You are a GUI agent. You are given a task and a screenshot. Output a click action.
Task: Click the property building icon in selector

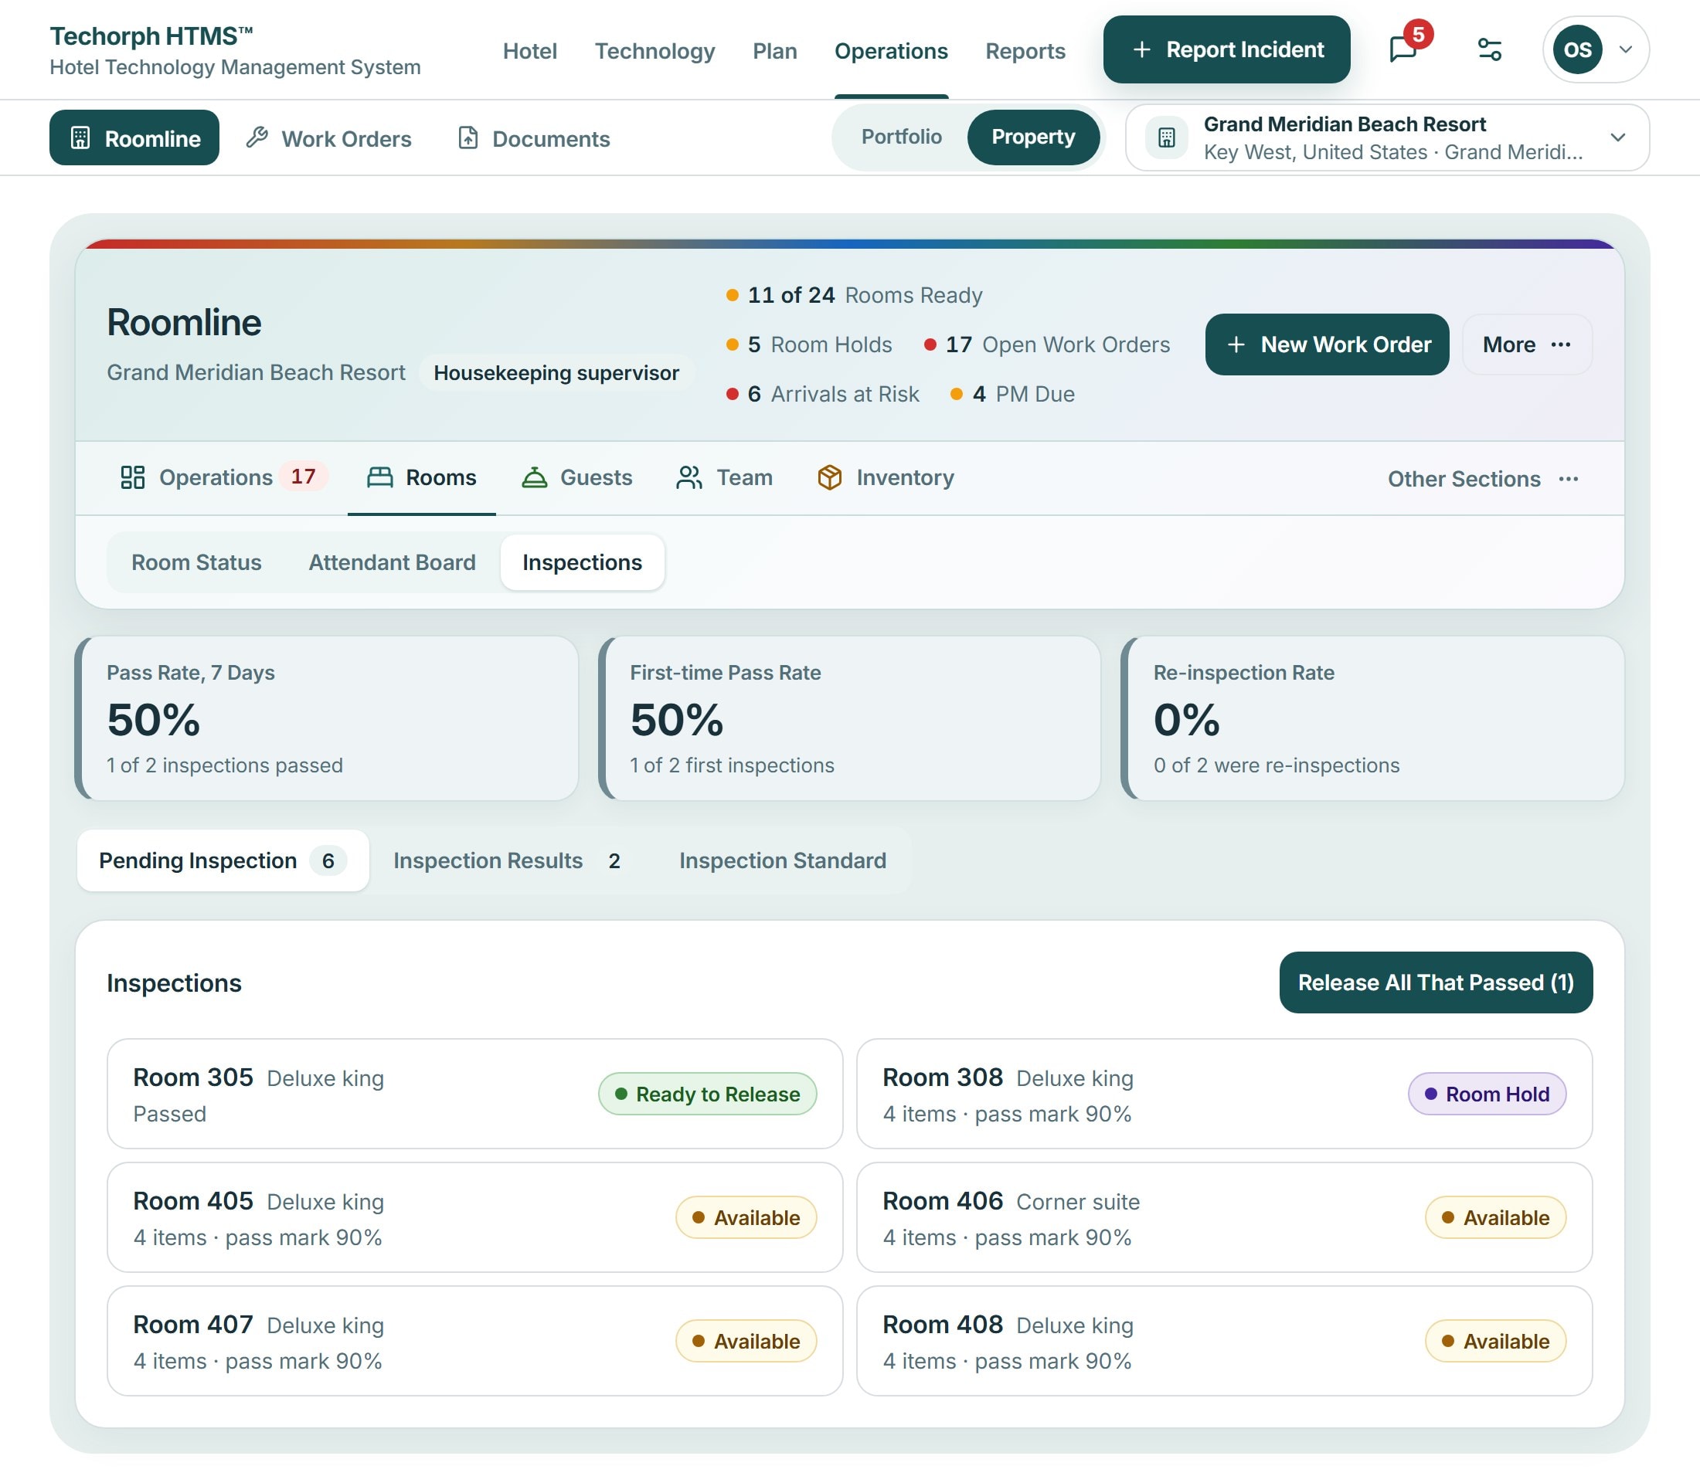coord(1166,137)
